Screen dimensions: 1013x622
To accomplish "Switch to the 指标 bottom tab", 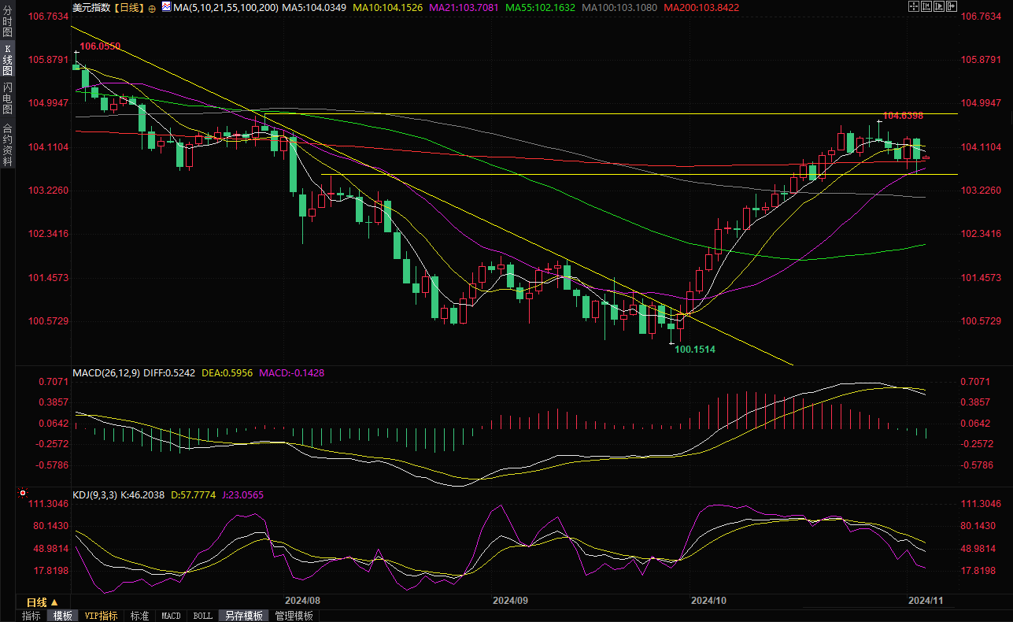I will (x=31, y=616).
